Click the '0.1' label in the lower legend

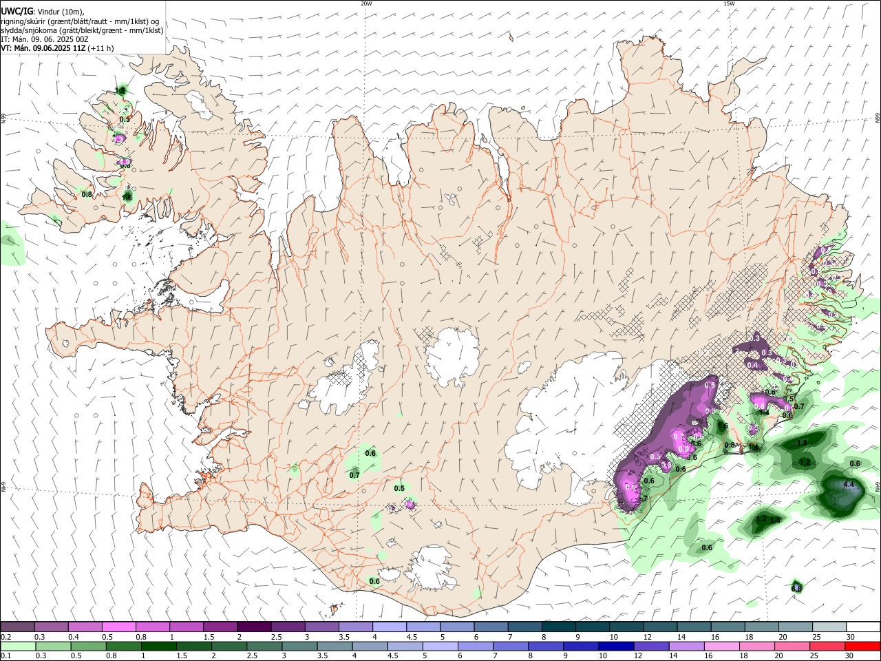pyautogui.click(x=6, y=656)
